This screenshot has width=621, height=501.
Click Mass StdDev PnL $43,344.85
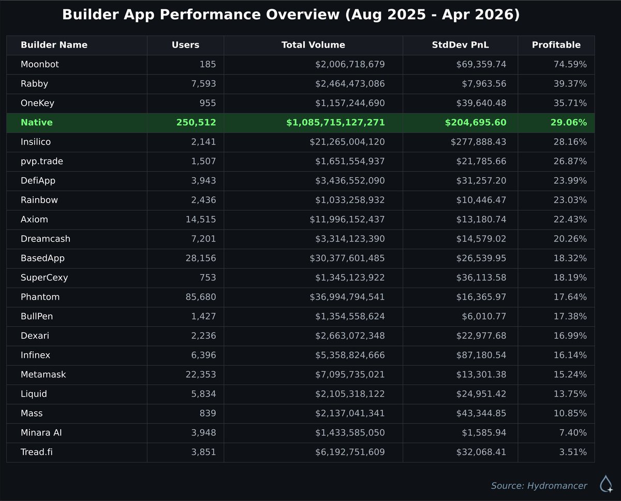tap(481, 413)
